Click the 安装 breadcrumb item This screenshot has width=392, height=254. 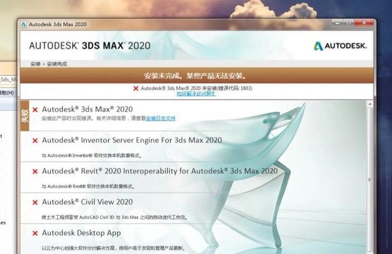(36, 64)
